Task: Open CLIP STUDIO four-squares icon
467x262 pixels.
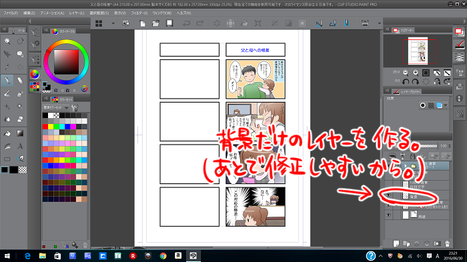Action: pyautogui.click(x=99, y=23)
